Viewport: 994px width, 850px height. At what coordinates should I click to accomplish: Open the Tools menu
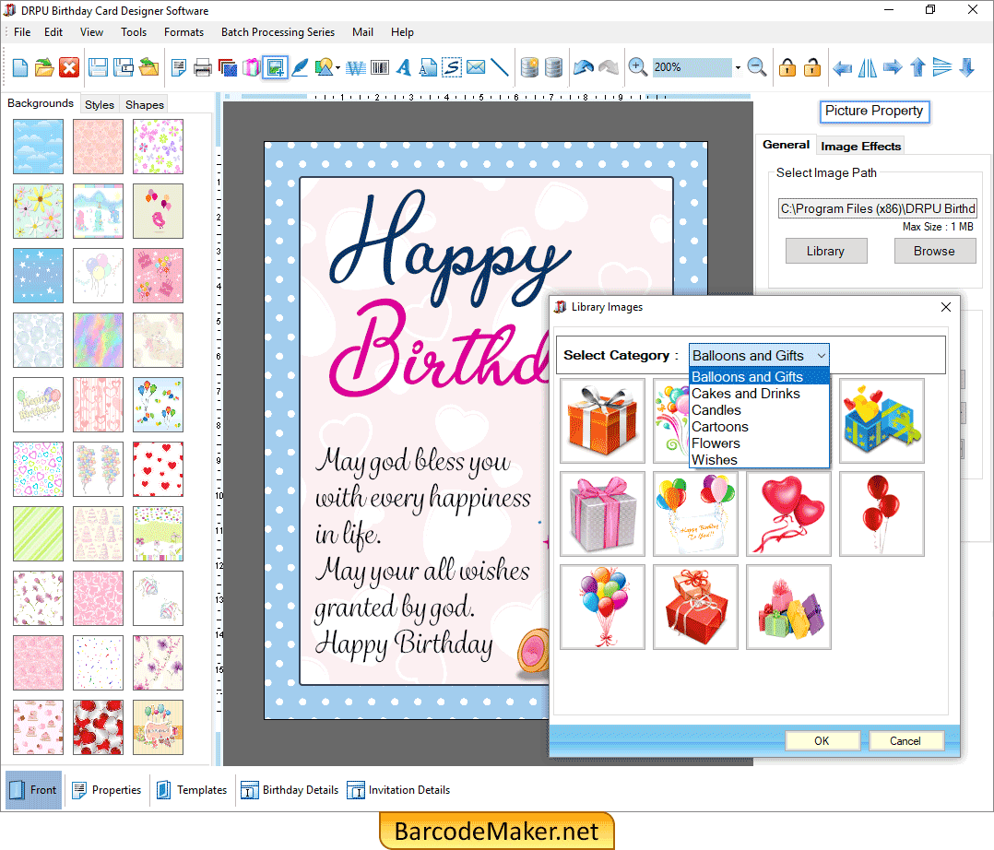[x=134, y=31]
